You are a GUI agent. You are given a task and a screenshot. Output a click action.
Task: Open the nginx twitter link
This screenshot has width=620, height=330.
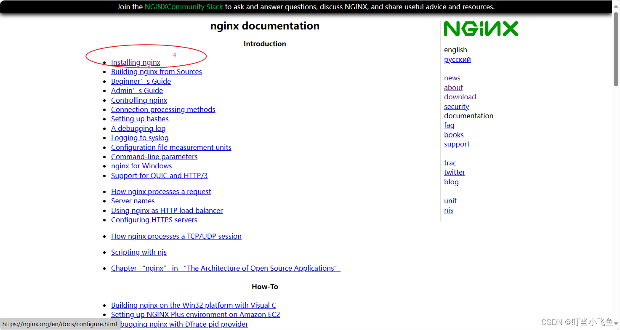(454, 172)
